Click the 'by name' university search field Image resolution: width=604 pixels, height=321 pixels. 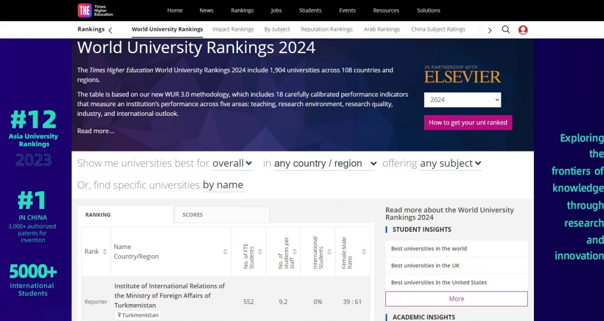(x=223, y=185)
